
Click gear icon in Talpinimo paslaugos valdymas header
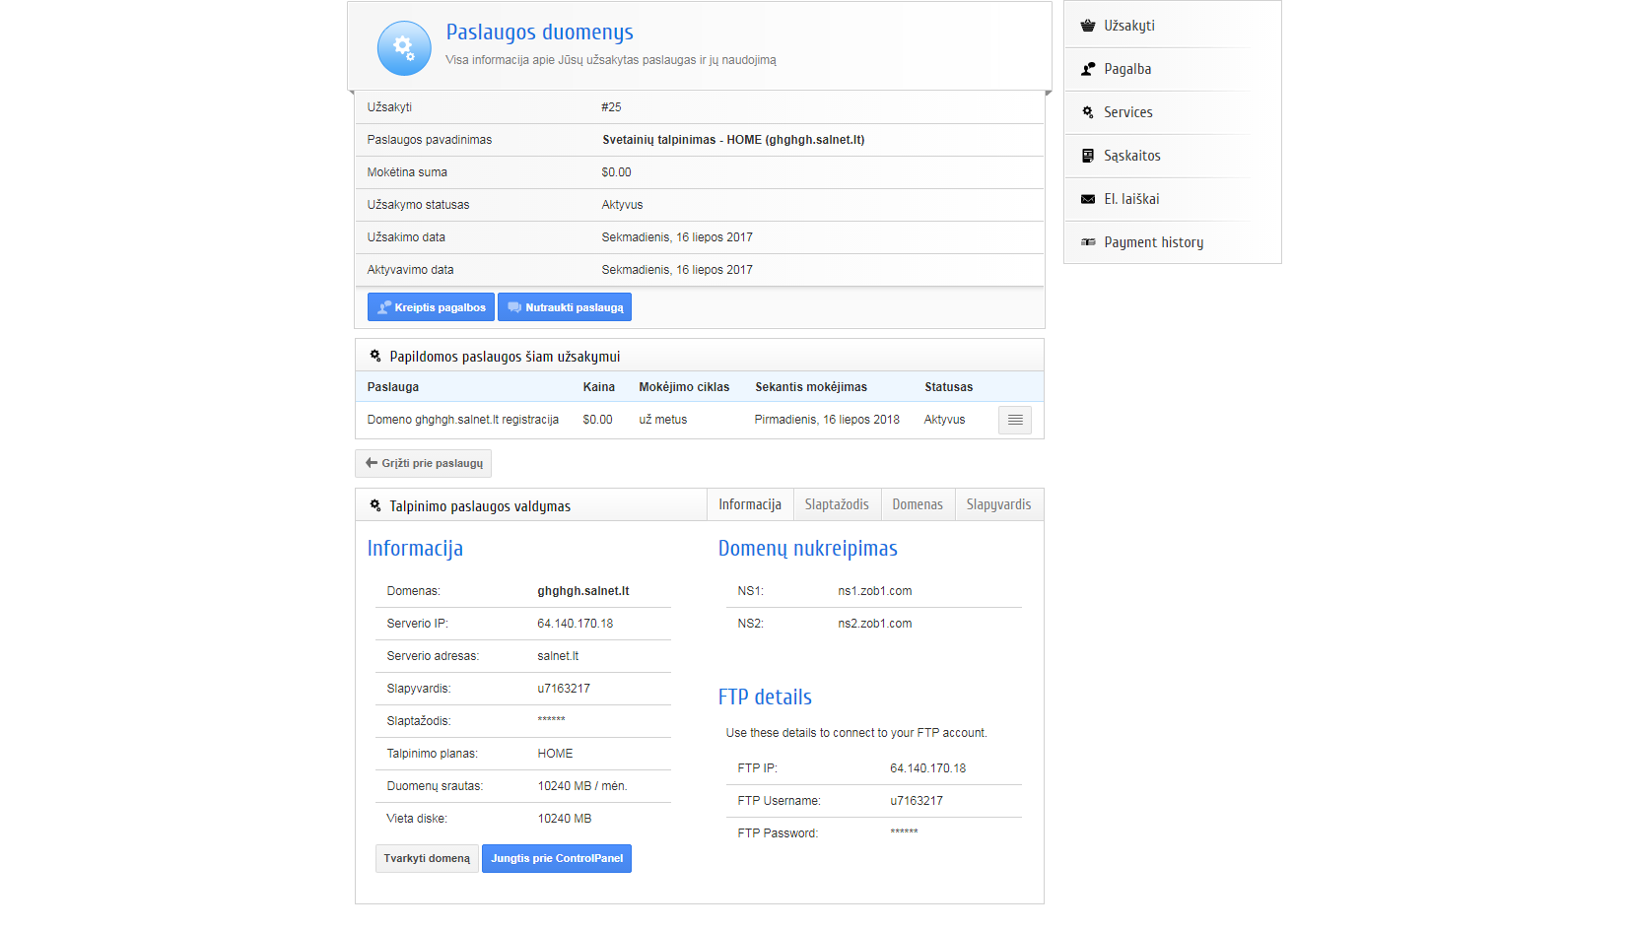tap(375, 505)
